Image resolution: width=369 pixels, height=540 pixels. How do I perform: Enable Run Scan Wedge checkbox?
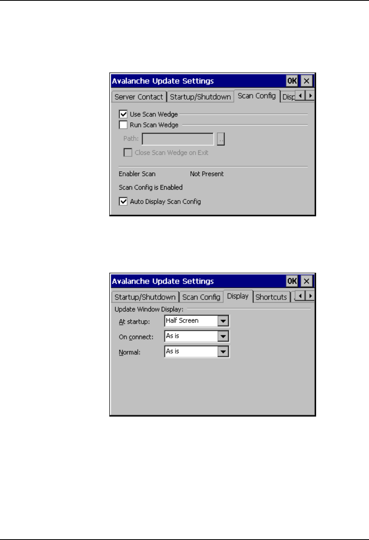pos(123,125)
